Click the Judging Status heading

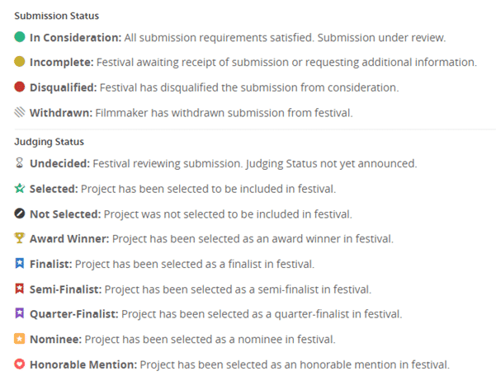click(x=49, y=142)
